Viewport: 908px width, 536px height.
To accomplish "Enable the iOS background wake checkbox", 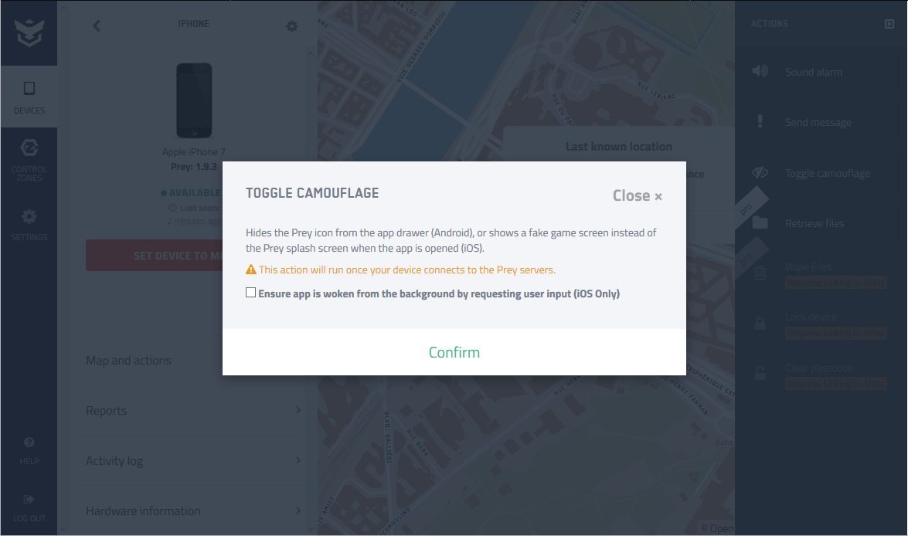I will [250, 293].
